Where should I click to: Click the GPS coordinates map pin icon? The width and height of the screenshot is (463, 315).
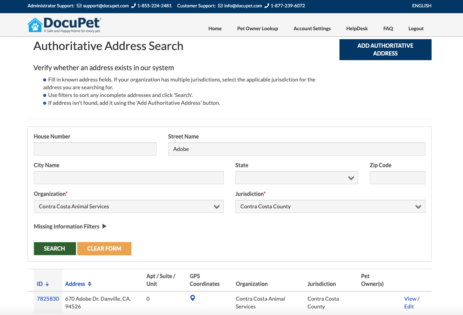pyautogui.click(x=192, y=298)
